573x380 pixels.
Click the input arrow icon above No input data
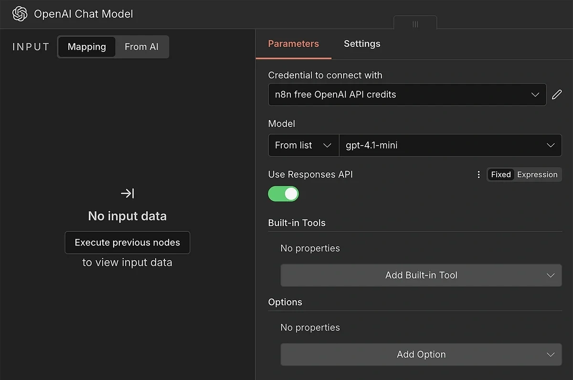tap(127, 193)
